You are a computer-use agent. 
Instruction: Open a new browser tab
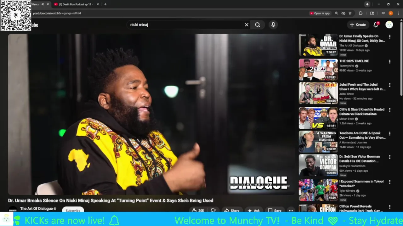pos(105,4)
